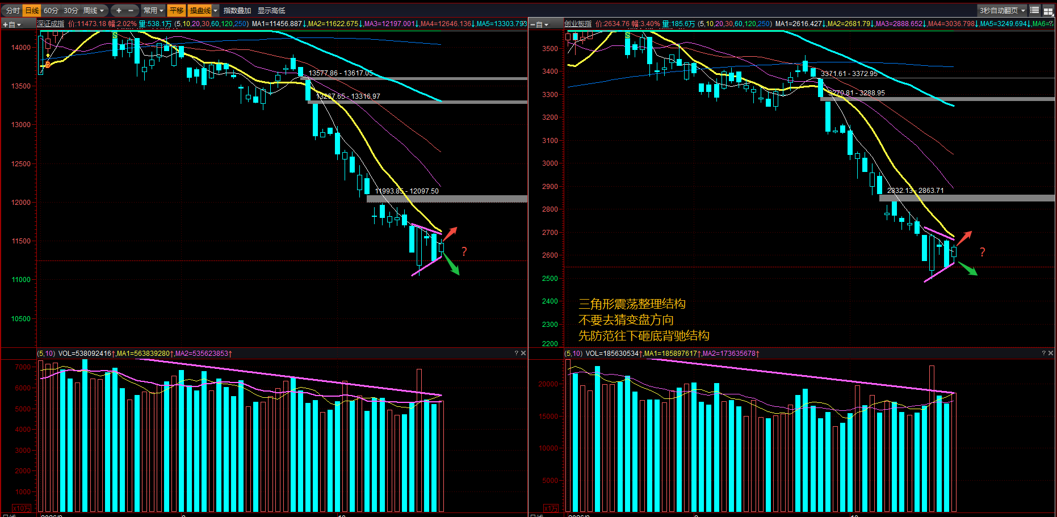1057x517 pixels.
Task: Open help for right volume panel
Action: pos(1043,353)
